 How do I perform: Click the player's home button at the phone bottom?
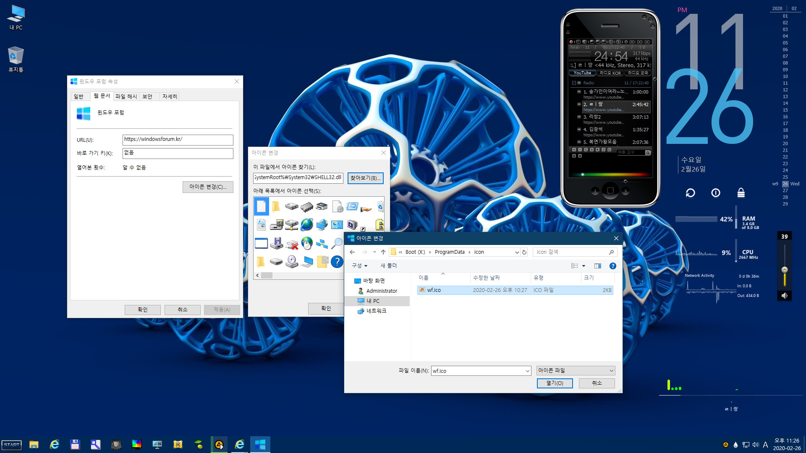610,191
